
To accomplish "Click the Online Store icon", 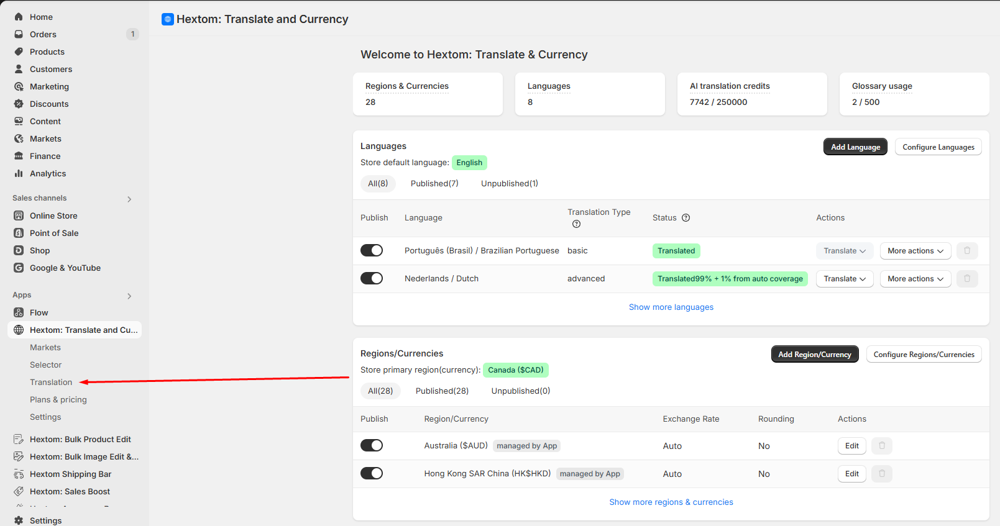I will [19, 215].
